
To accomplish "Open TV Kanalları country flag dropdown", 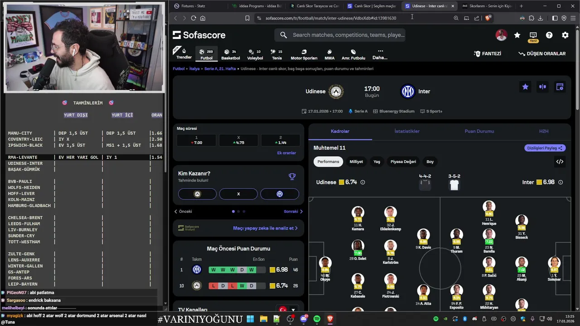I will coord(288,310).
